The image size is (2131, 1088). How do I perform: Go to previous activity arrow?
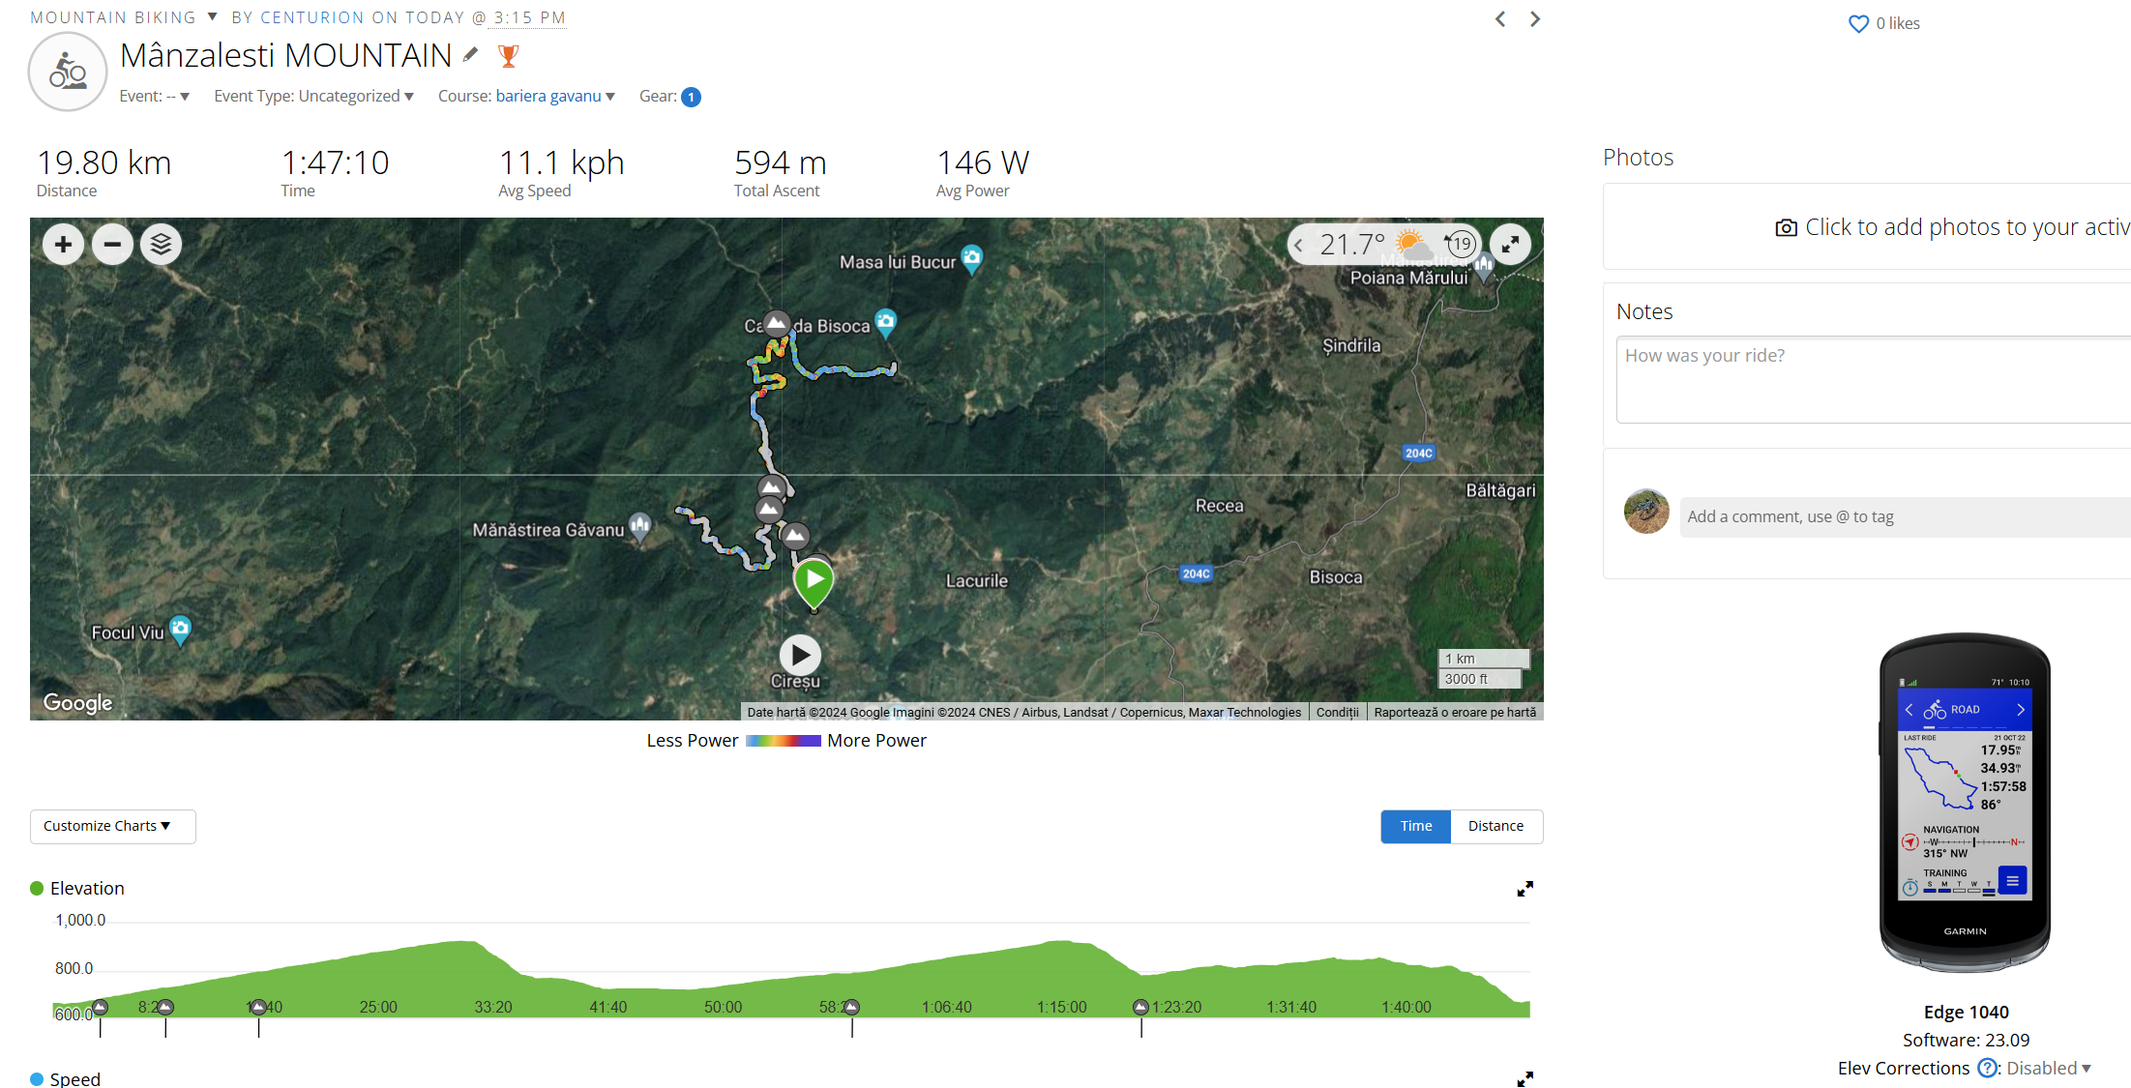[1500, 19]
